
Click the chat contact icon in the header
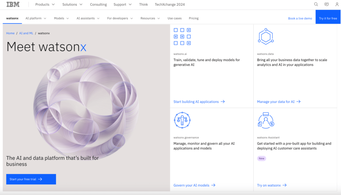coord(326,4)
